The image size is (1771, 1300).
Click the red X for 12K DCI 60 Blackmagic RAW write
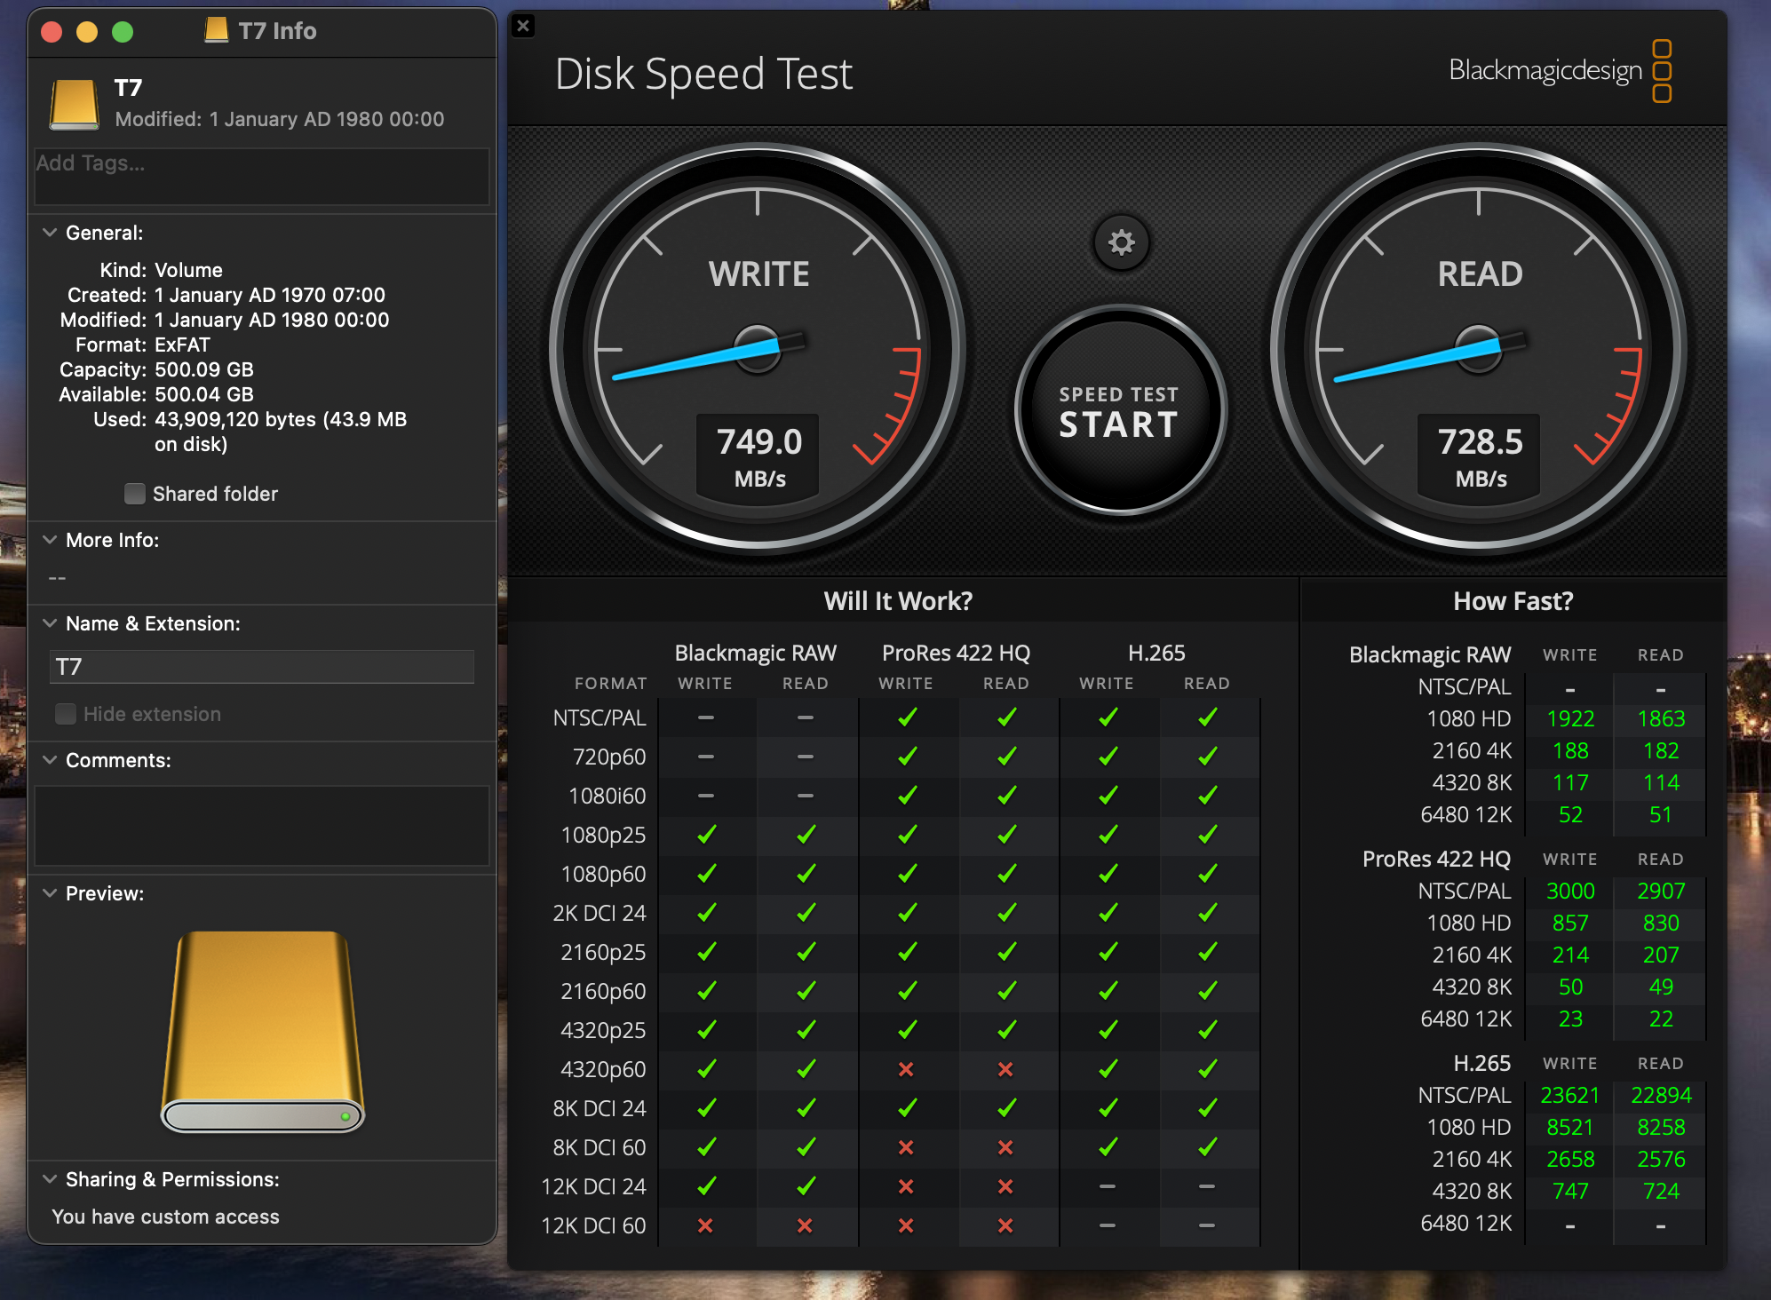pos(705,1225)
